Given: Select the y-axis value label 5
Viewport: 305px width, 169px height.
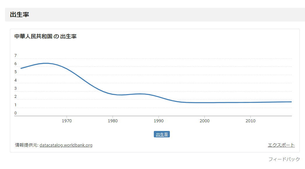Looking at the screenshot, I should coord(15,72).
